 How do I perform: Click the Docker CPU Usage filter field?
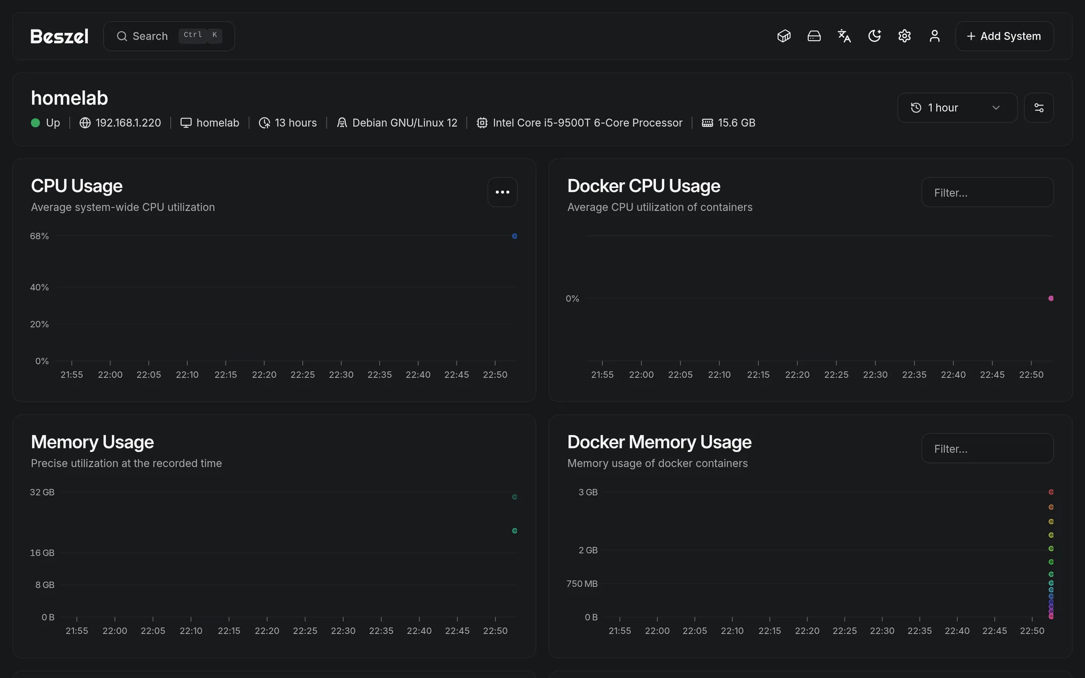(987, 192)
